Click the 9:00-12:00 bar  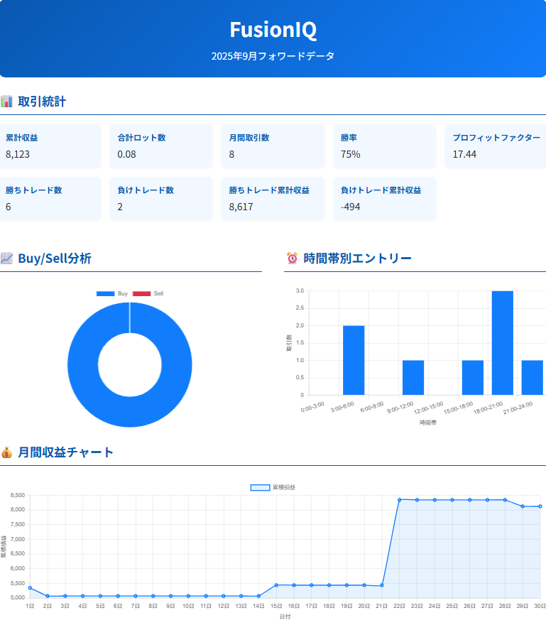point(413,377)
